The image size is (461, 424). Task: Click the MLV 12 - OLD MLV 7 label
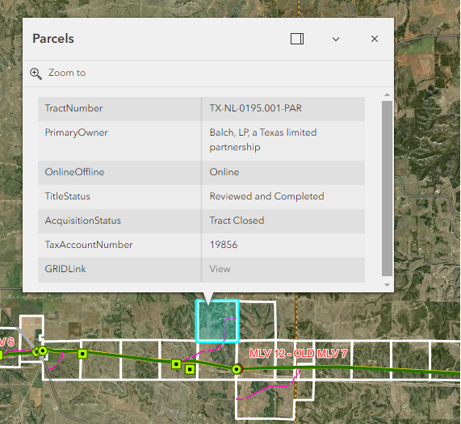click(298, 354)
